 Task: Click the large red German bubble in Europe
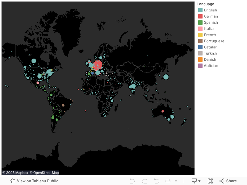[98, 65]
